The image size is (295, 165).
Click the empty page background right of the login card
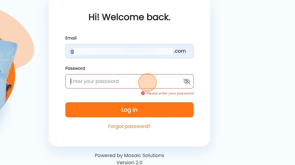(252, 82)
